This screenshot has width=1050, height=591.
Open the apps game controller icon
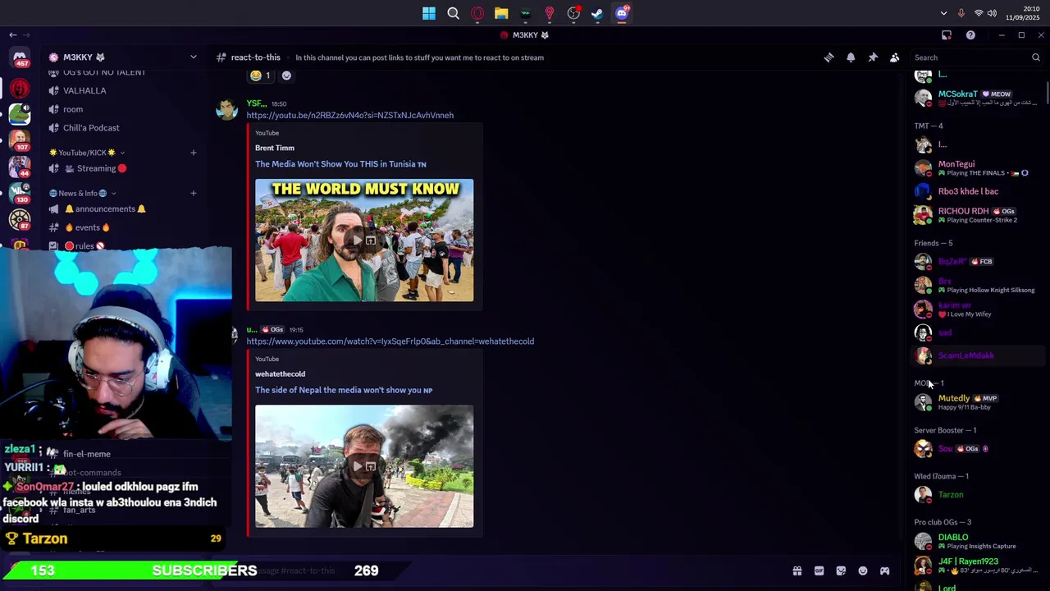[x=884, y=570]
